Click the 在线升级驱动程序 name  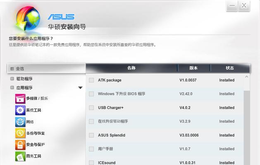(x=113, y=121)
